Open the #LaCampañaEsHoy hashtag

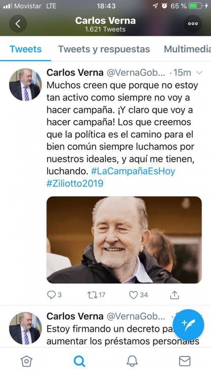pos(133,171)
